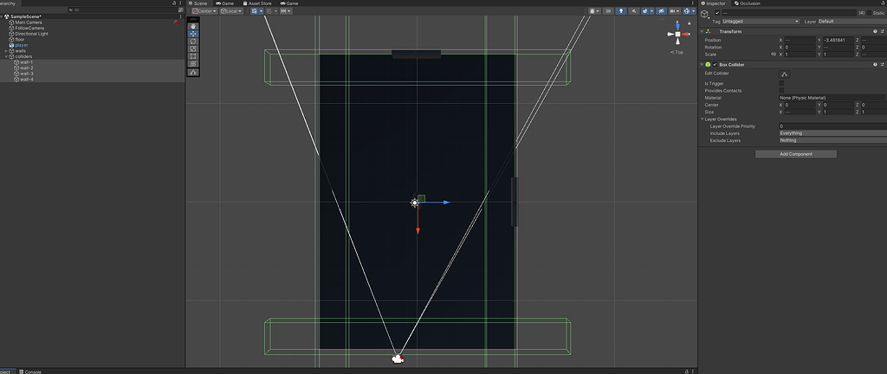Select the Hand (View) tool
The width and height of the screenshot is (887, 374).
pos(194,26)
